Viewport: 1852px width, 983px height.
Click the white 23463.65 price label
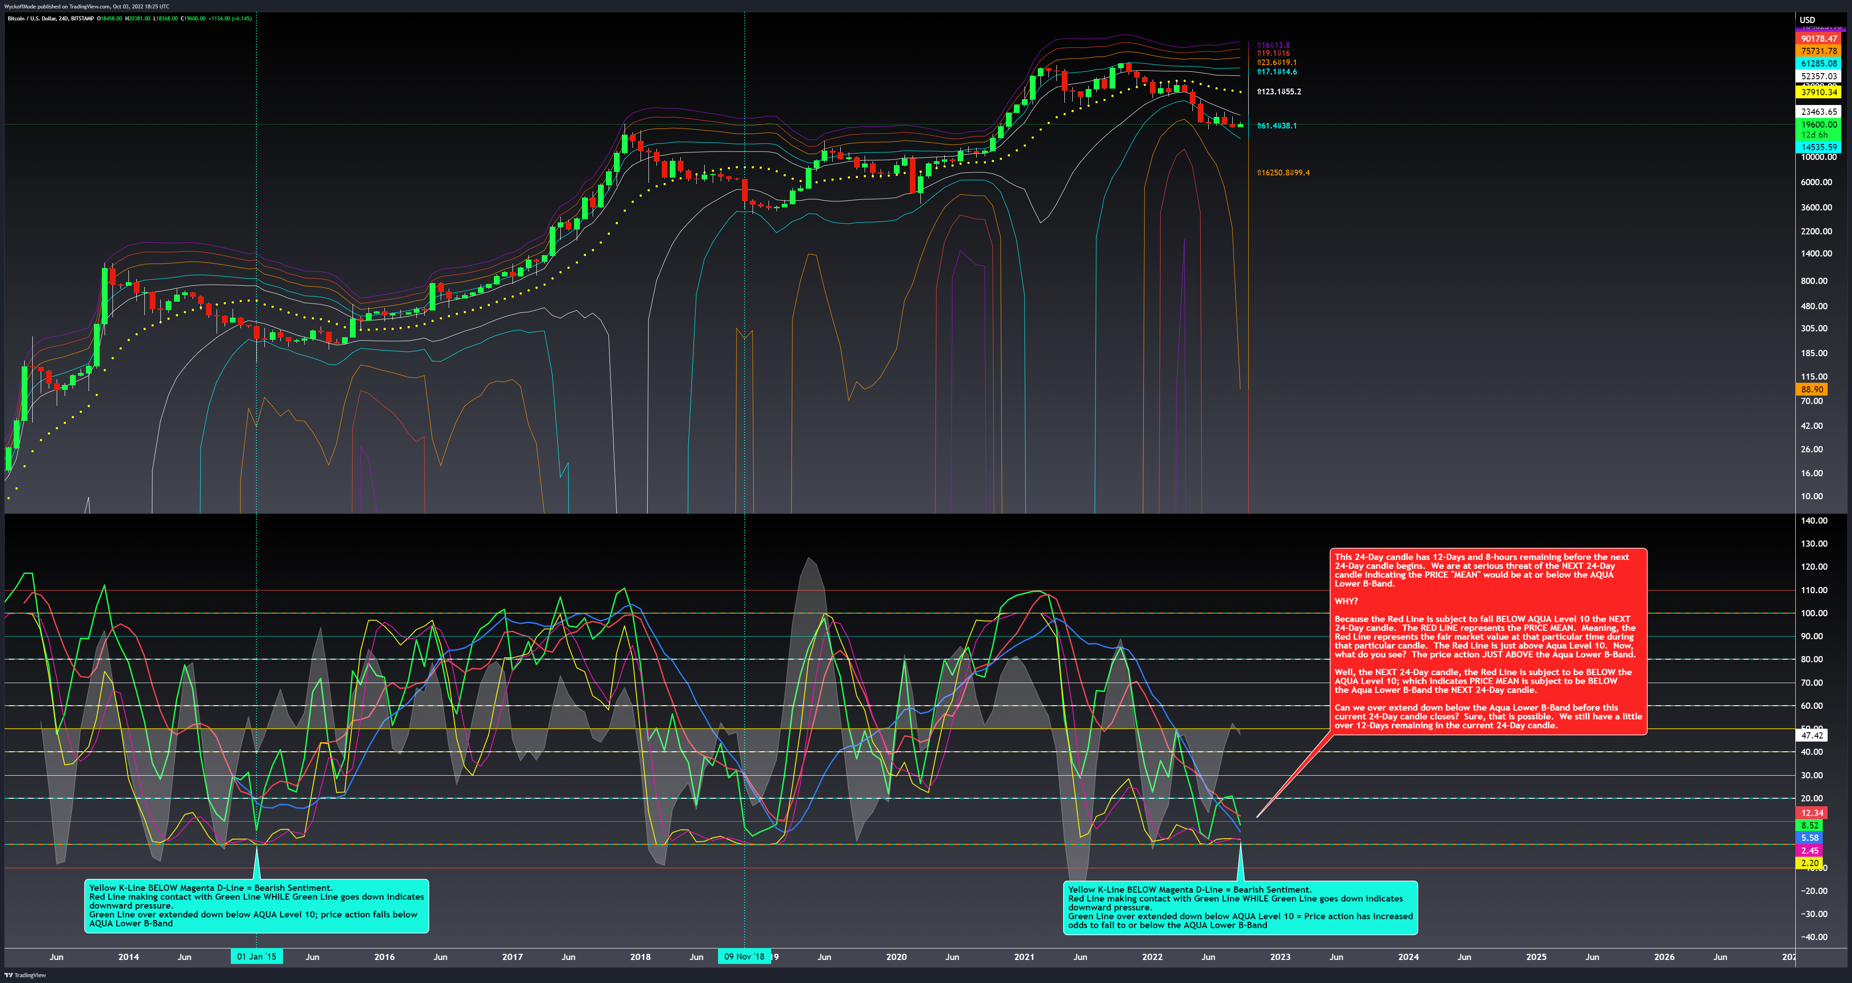click(1818, 112)
